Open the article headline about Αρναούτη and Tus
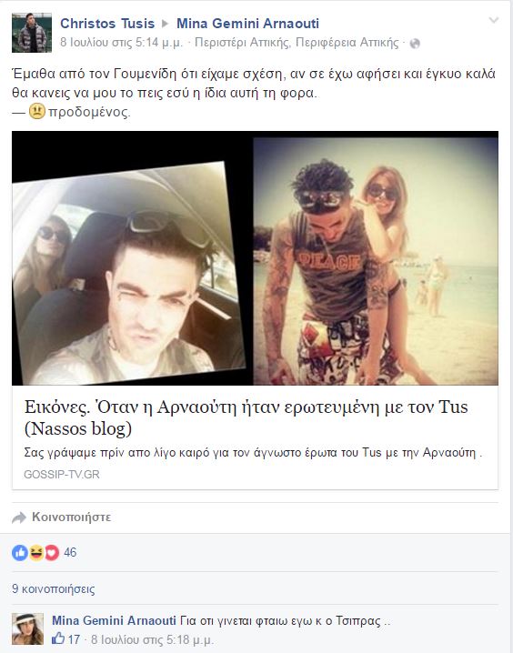The width and height of the screenshot is (513, 653). pos(246,417)
